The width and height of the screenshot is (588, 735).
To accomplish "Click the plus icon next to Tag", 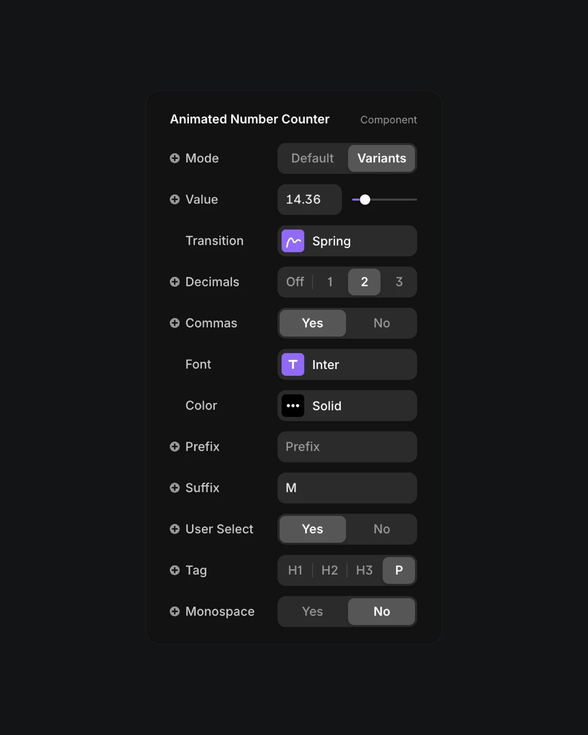I will point(174,570).
